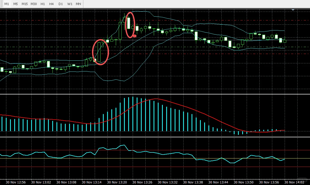Select the W1 weekly timeframe
310x185 pixels.
click(70, 4)
